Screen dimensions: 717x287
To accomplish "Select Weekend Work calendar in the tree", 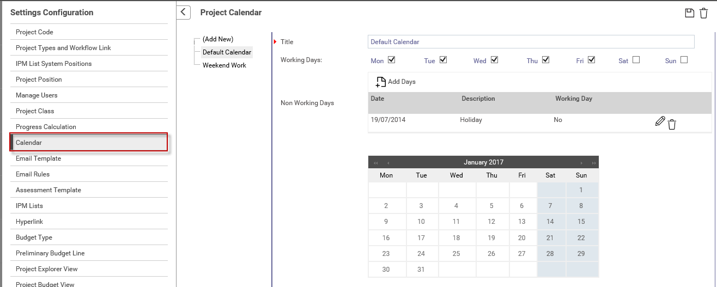I will [x=224, y=65].
